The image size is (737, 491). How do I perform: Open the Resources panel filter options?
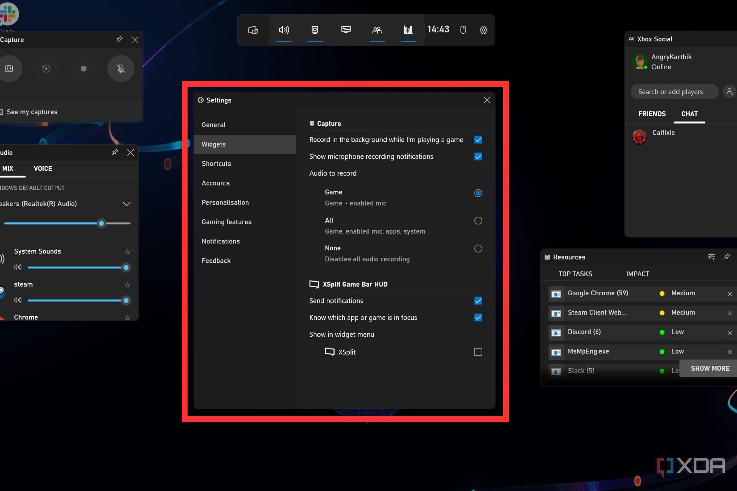click(711, 257)
